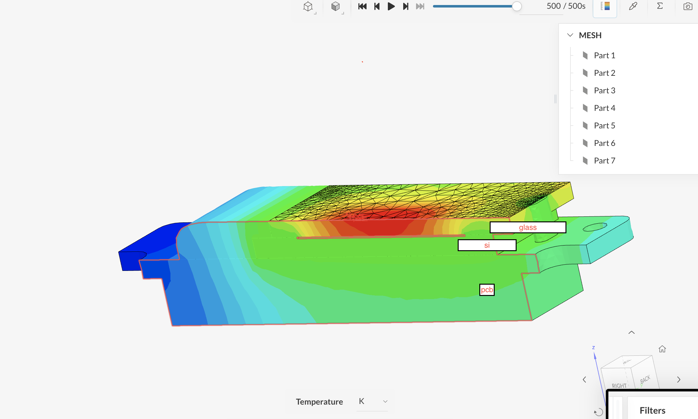
Task: Play the simulation animation
Action: (391, 6)
